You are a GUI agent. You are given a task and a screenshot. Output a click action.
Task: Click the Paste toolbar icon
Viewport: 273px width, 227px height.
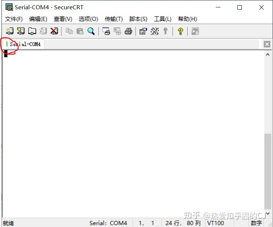pos(80,31)
